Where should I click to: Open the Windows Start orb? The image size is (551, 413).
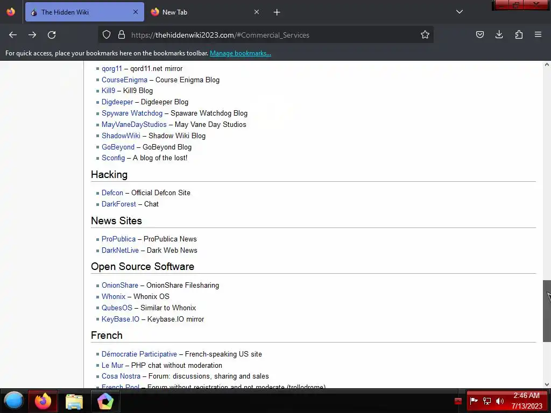coord(14,401)
